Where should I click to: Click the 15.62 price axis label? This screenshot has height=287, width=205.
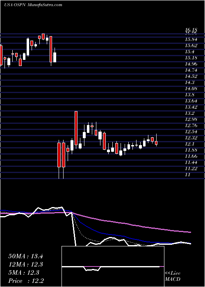pyautogui.click(x=191, y=46)
